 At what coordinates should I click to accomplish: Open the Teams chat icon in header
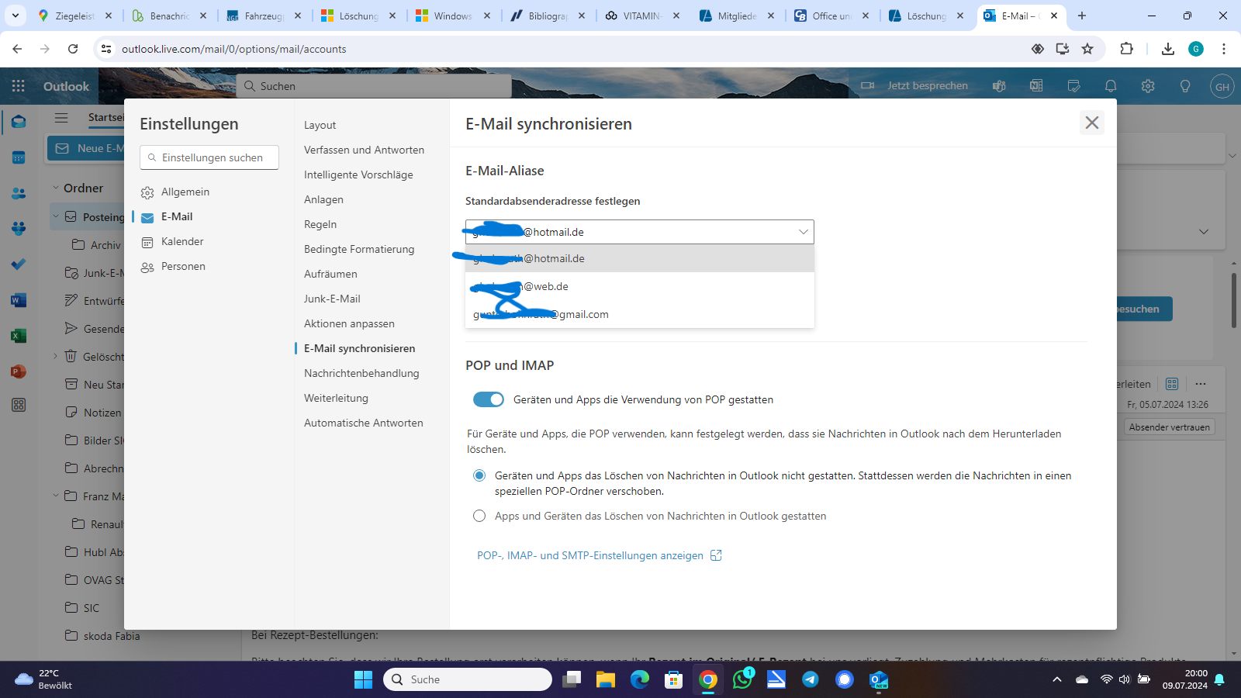coord(999,86)
